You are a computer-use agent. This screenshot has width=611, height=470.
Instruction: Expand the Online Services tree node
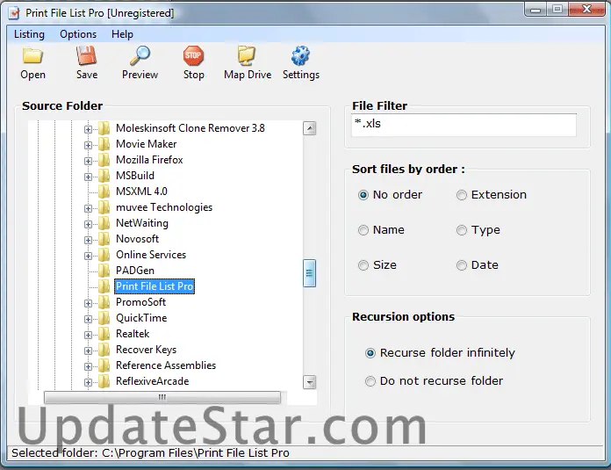pos(88,256)
